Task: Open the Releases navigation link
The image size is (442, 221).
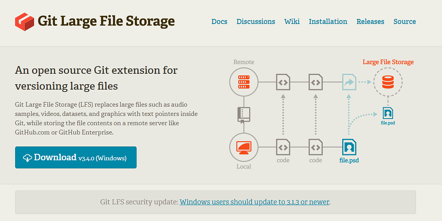Action: coord(370,22)
